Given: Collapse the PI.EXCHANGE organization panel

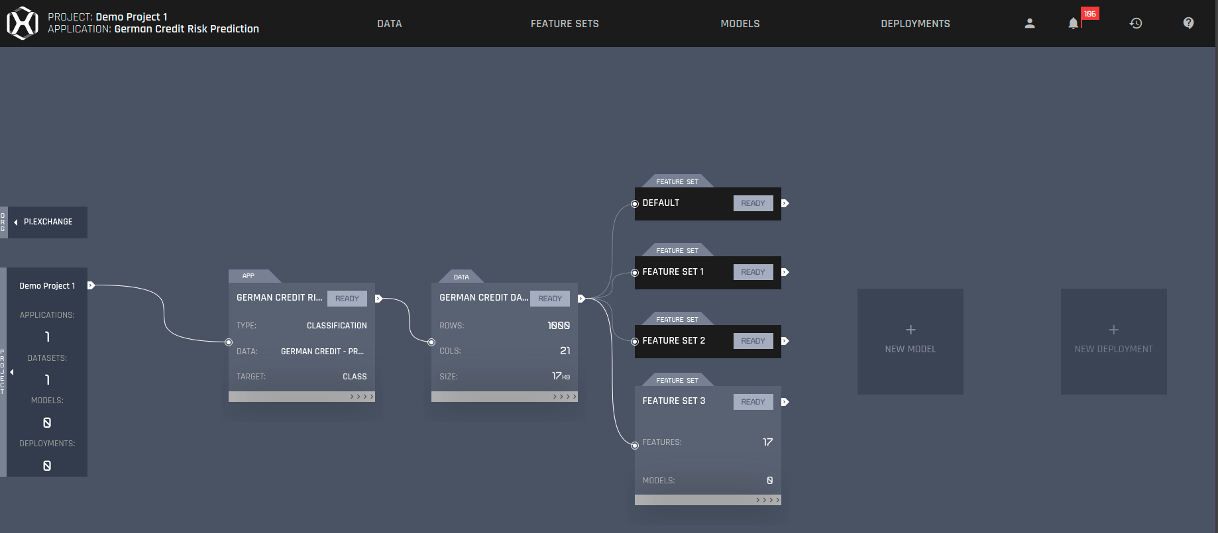Looking at the screenshot, I should pyautogui.click(x=16, y=222).
